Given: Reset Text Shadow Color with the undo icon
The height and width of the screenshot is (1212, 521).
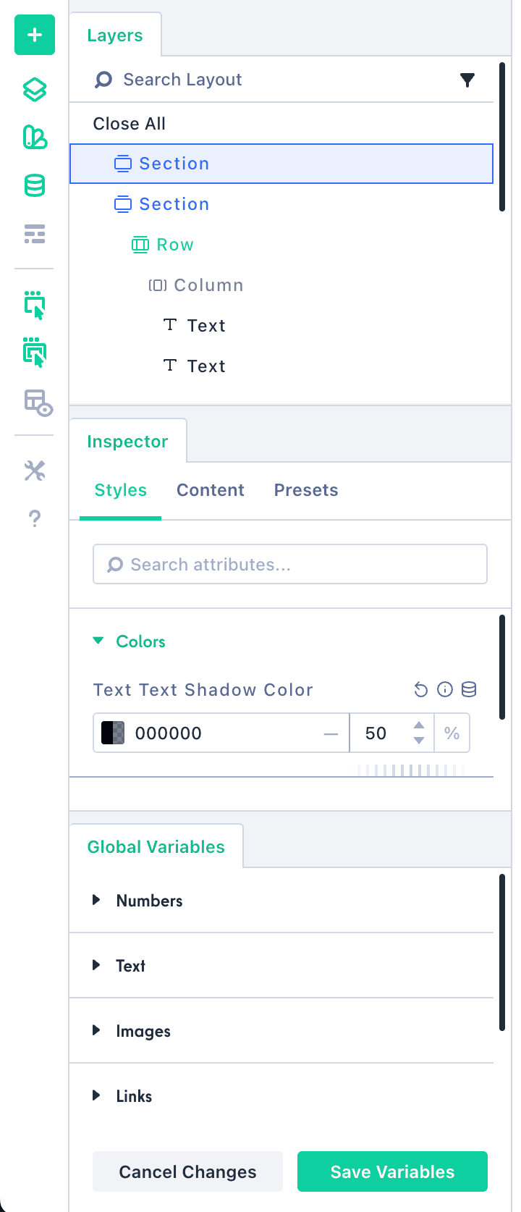Looking at the screenshot, I should [421, 689].
